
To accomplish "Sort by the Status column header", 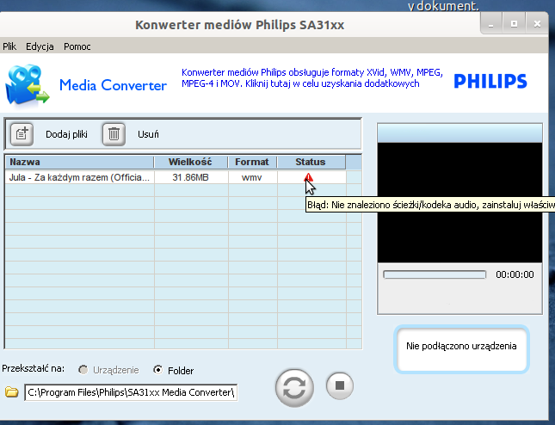I will pos(311,162).
